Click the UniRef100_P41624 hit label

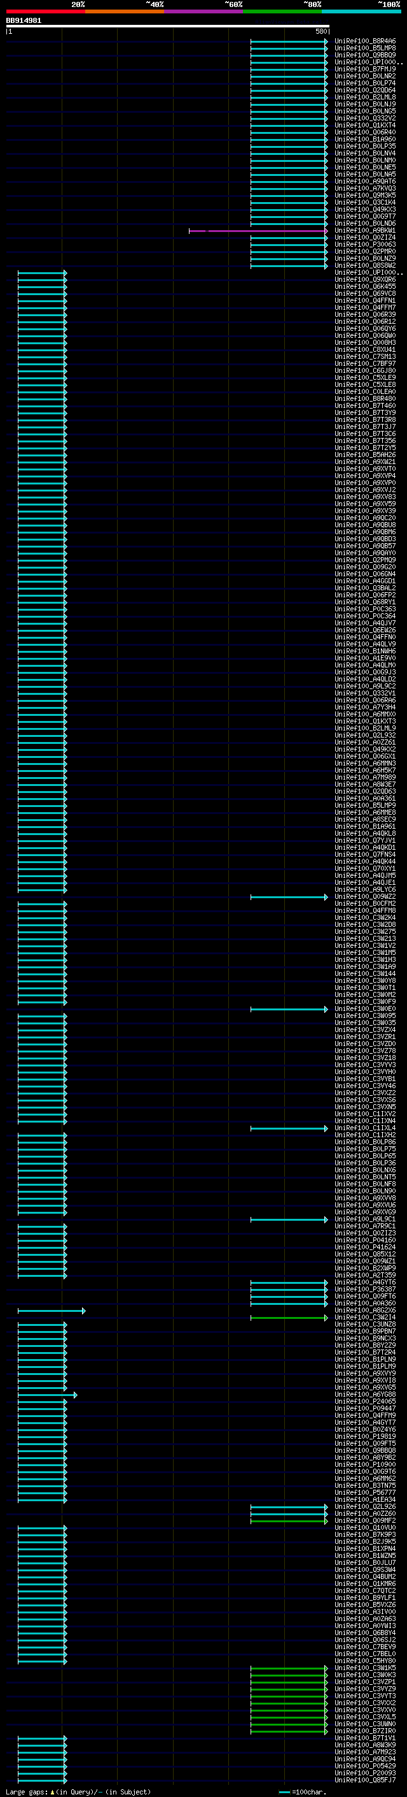click(365, 1248)
